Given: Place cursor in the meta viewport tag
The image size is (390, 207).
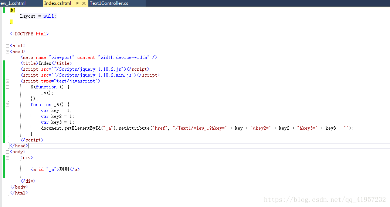Looking at the screenshot, I should (89, 57).
